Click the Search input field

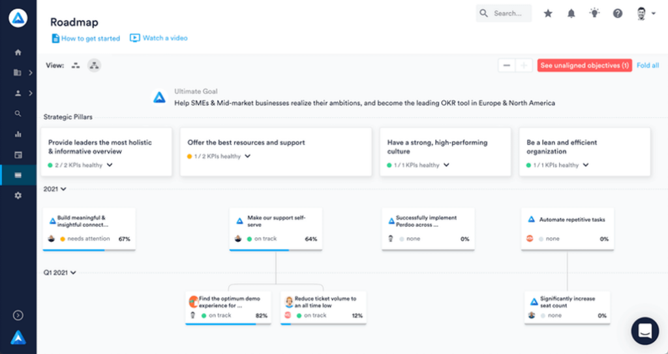point(504,13)
